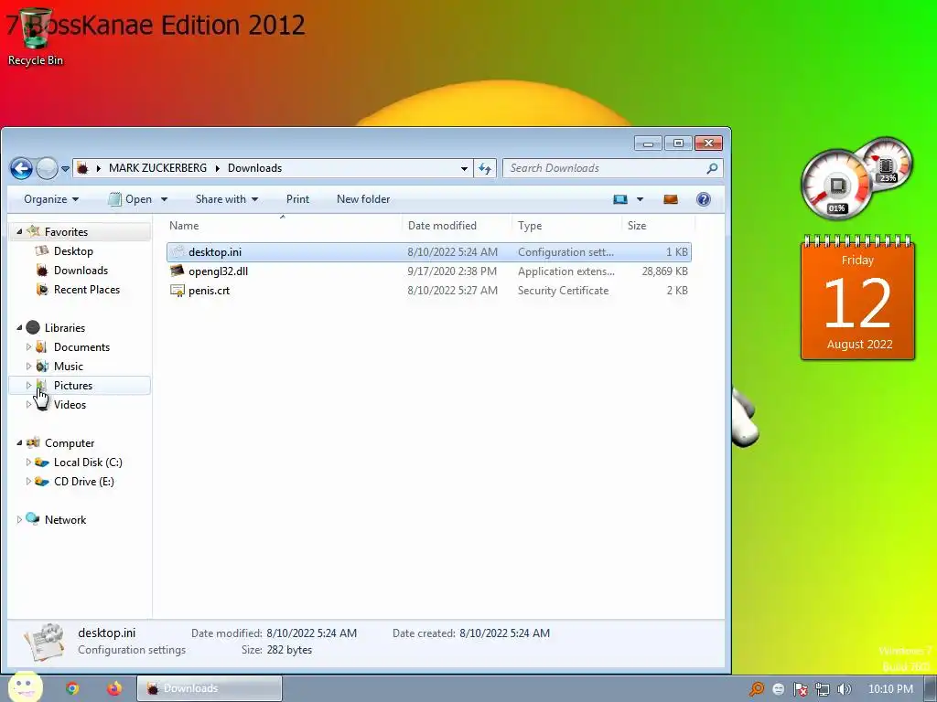Select the desktop.ini file
This screenshot has height=702, width=937.
tap(428, 252)
